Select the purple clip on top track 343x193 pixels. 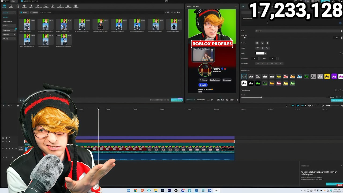click(x=155, y=138)
